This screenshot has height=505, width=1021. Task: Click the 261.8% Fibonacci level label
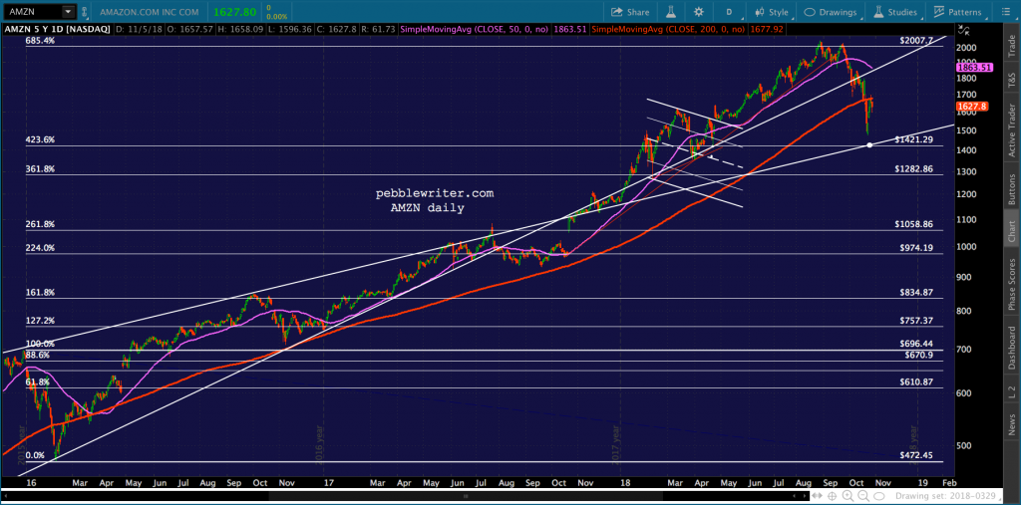click(x=40, y=224)
